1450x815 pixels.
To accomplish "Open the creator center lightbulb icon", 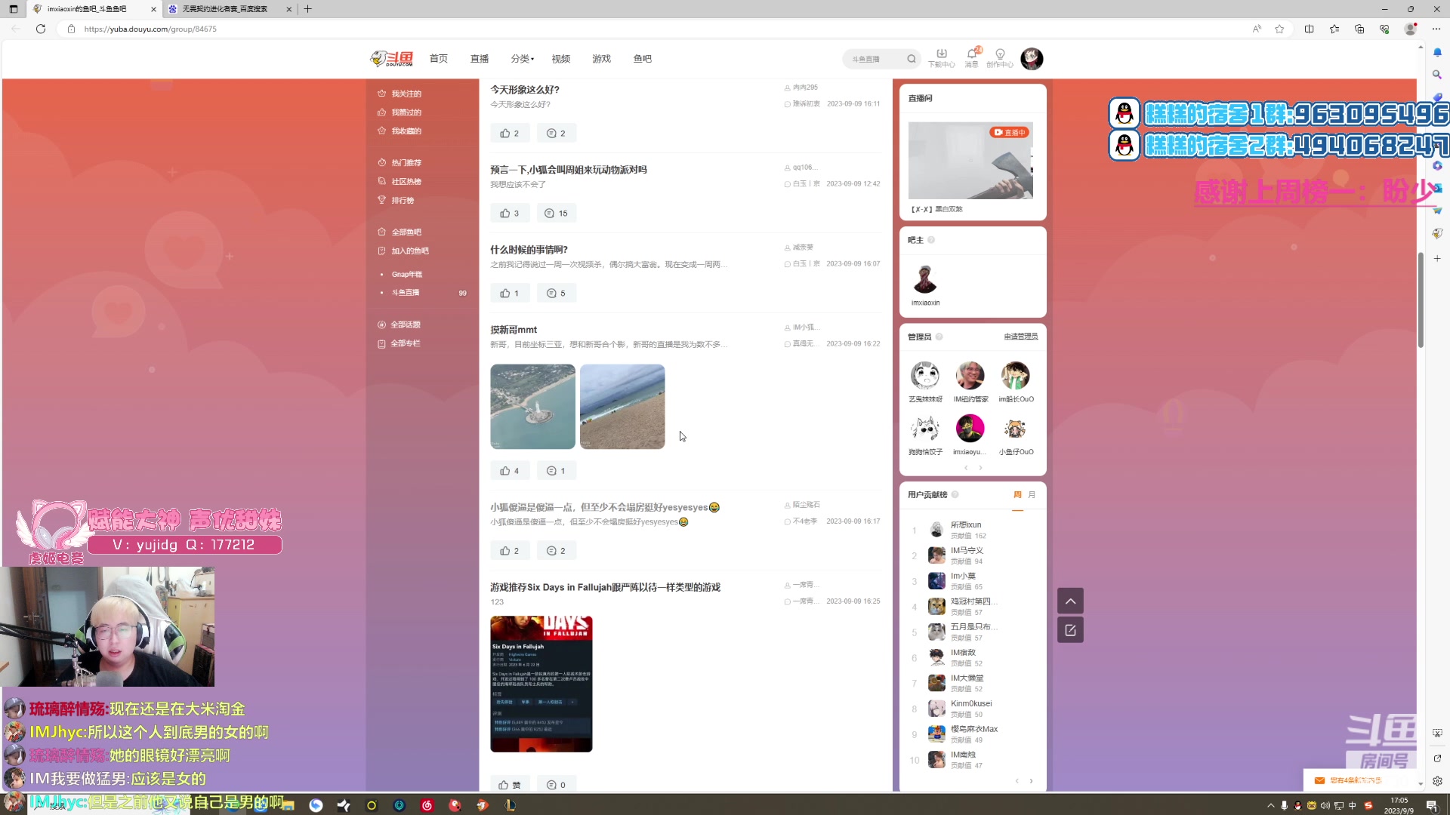I will click(1000, 58).
